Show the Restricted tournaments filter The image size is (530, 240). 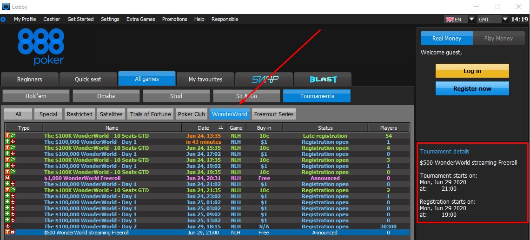coord(80,114)
